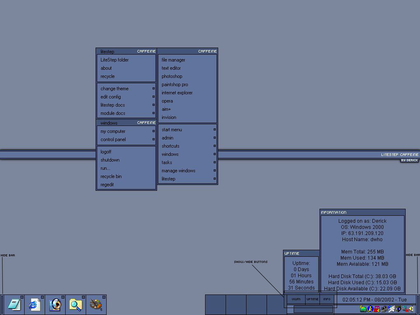
Task: Expand the shortcuts submenu
Action: (x=187, y=146)
